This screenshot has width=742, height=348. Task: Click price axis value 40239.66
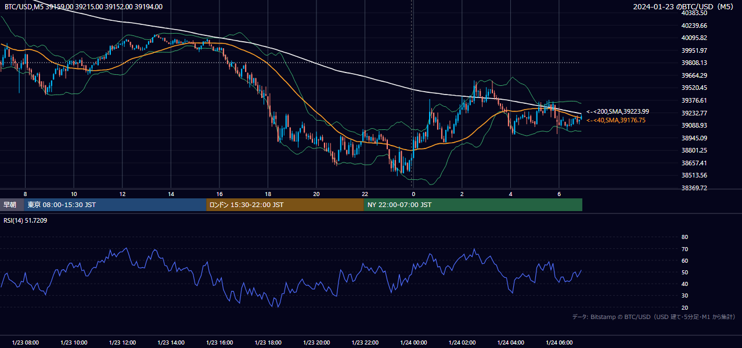[694, 26]
